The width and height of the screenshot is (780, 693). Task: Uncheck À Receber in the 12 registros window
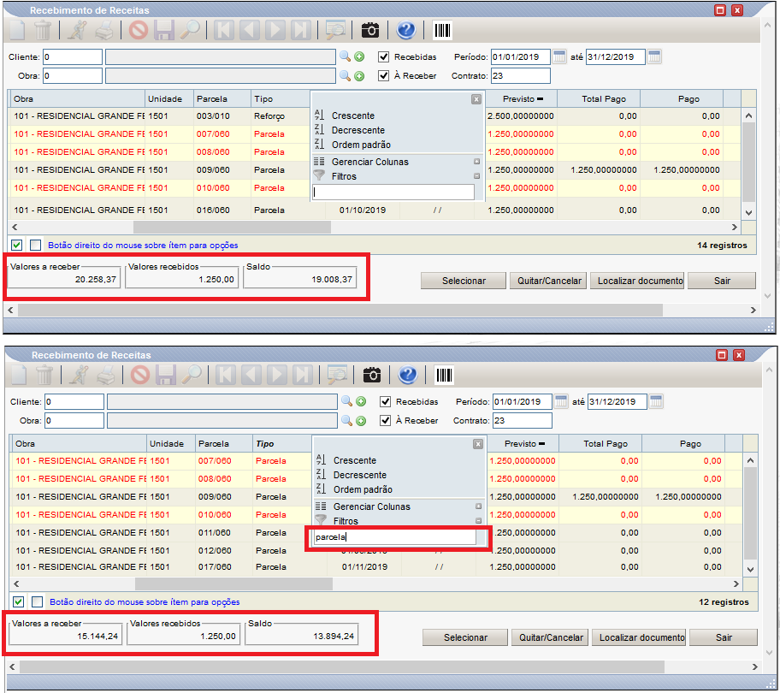click(x=385, y=420)
